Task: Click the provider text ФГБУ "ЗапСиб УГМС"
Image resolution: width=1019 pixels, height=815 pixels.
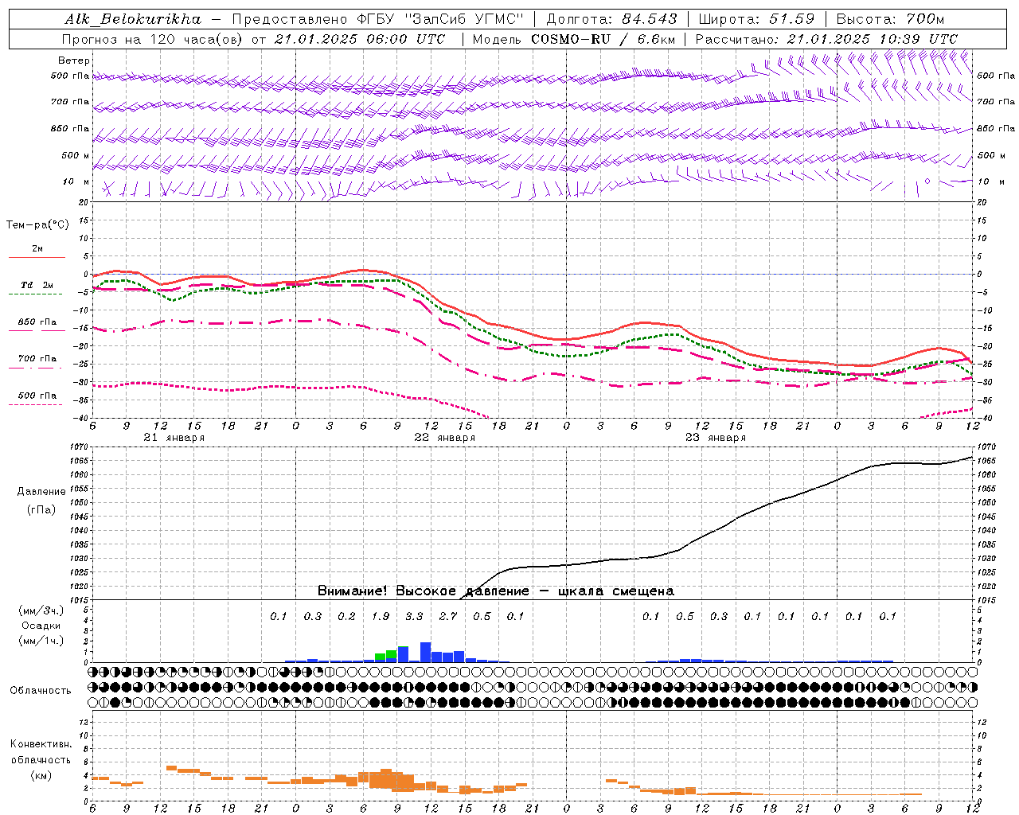Action: (x=439, y=19)
